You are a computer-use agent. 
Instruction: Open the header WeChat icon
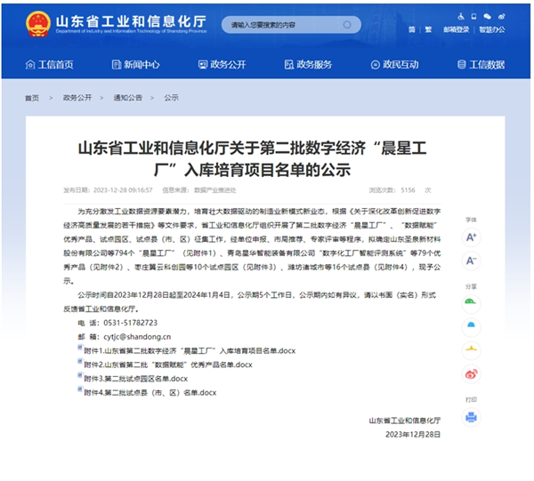coord(486,16)
